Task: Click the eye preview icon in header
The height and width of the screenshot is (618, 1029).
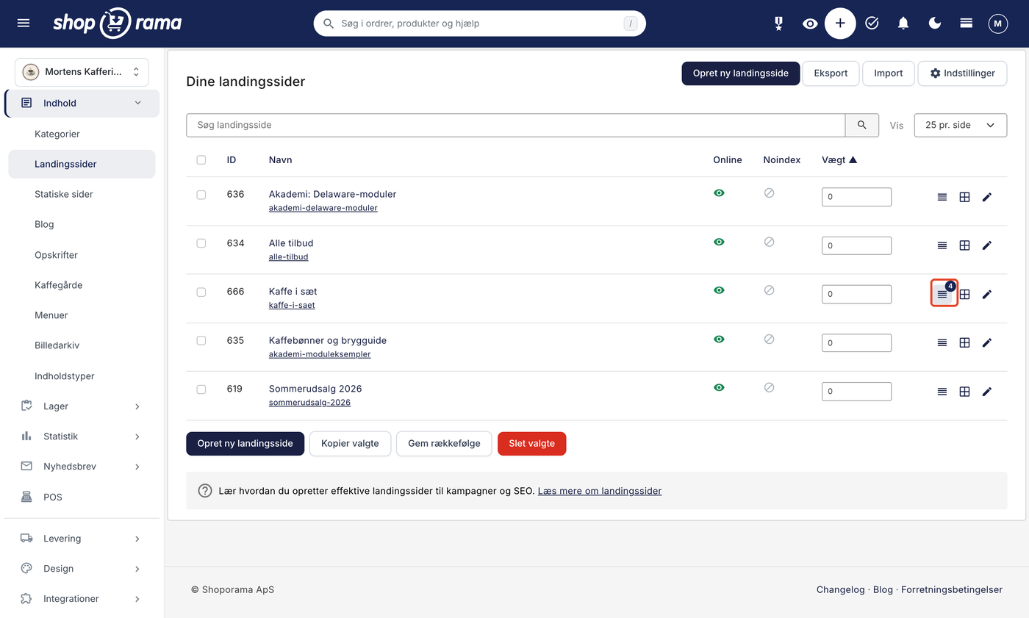Action: tap(810, 24)
